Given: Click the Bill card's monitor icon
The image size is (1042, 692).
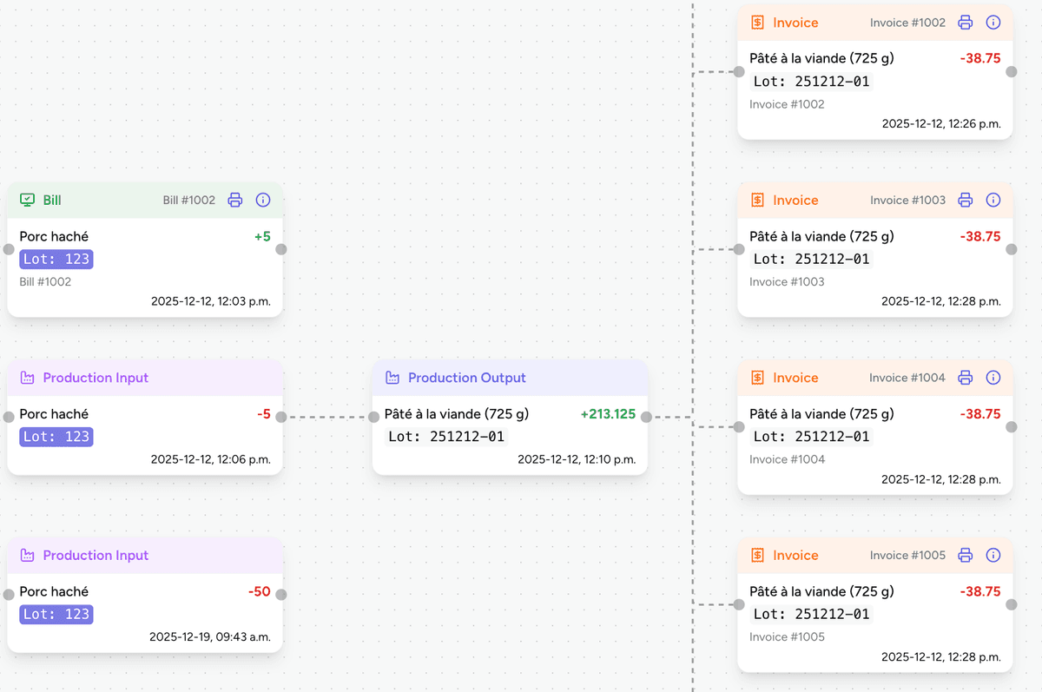Looking at the screenshot, I should [27, 200].
